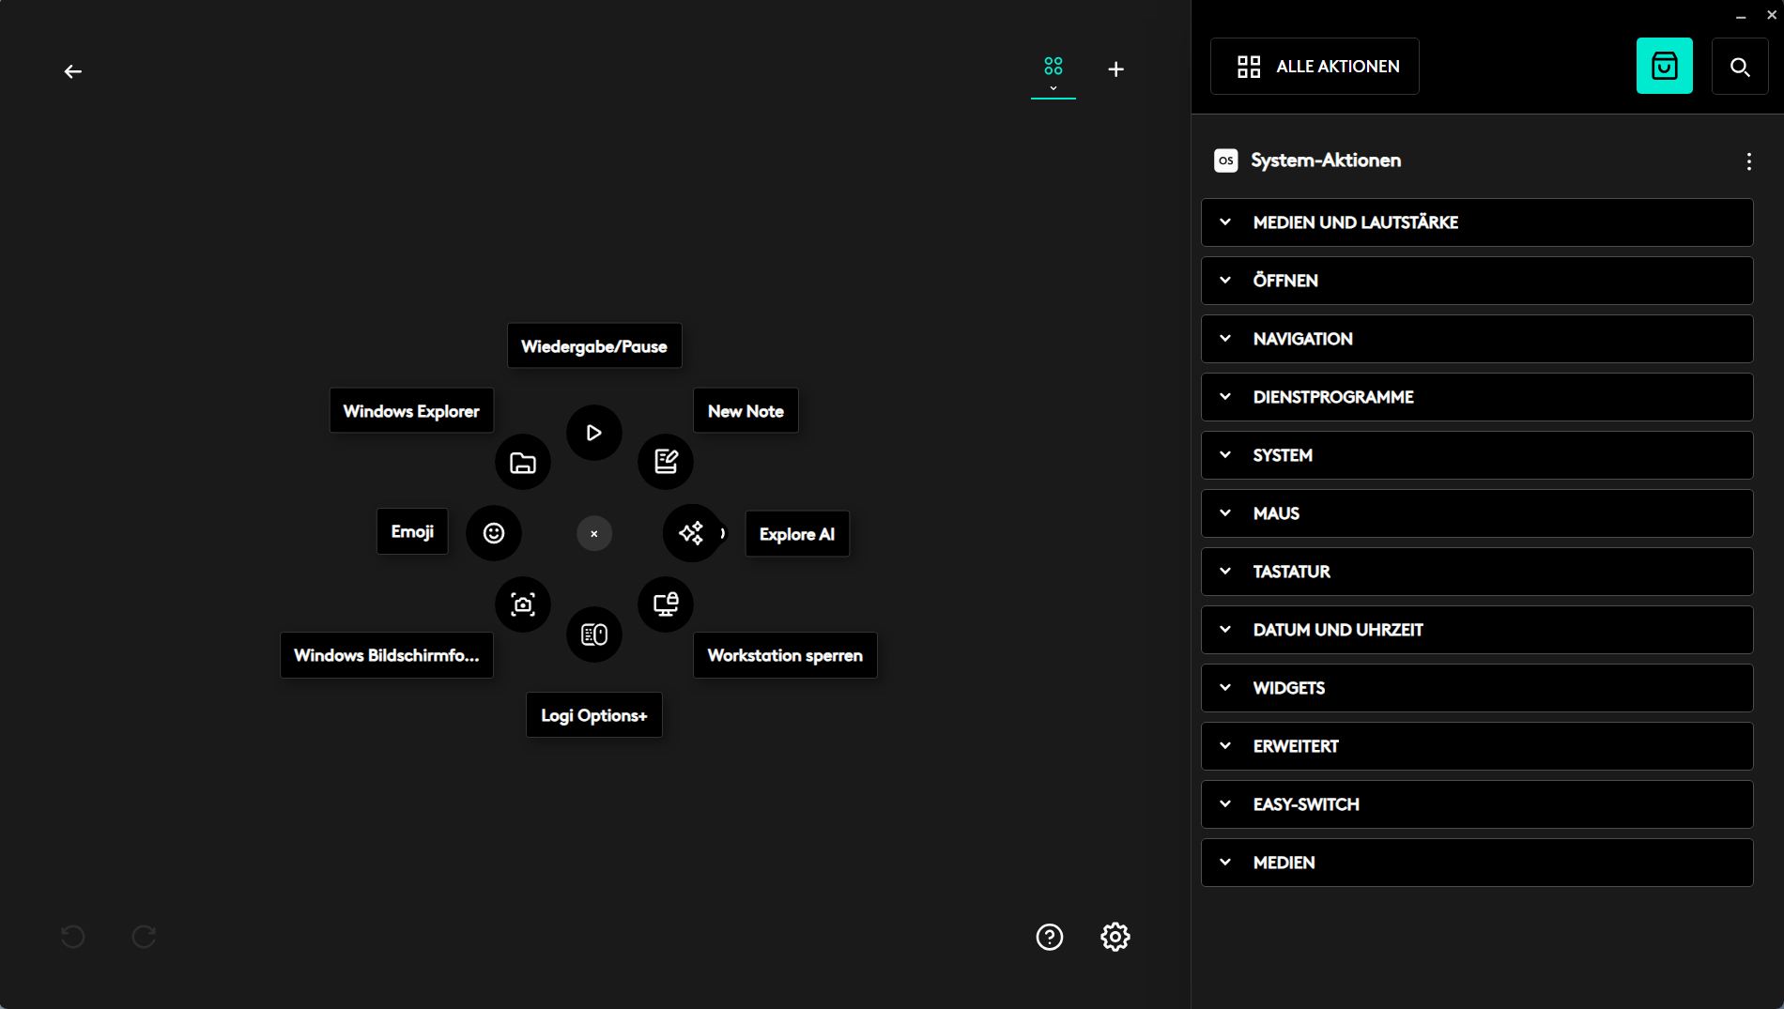
Task: Go back using the arrow button
Action: coord(72,71)
